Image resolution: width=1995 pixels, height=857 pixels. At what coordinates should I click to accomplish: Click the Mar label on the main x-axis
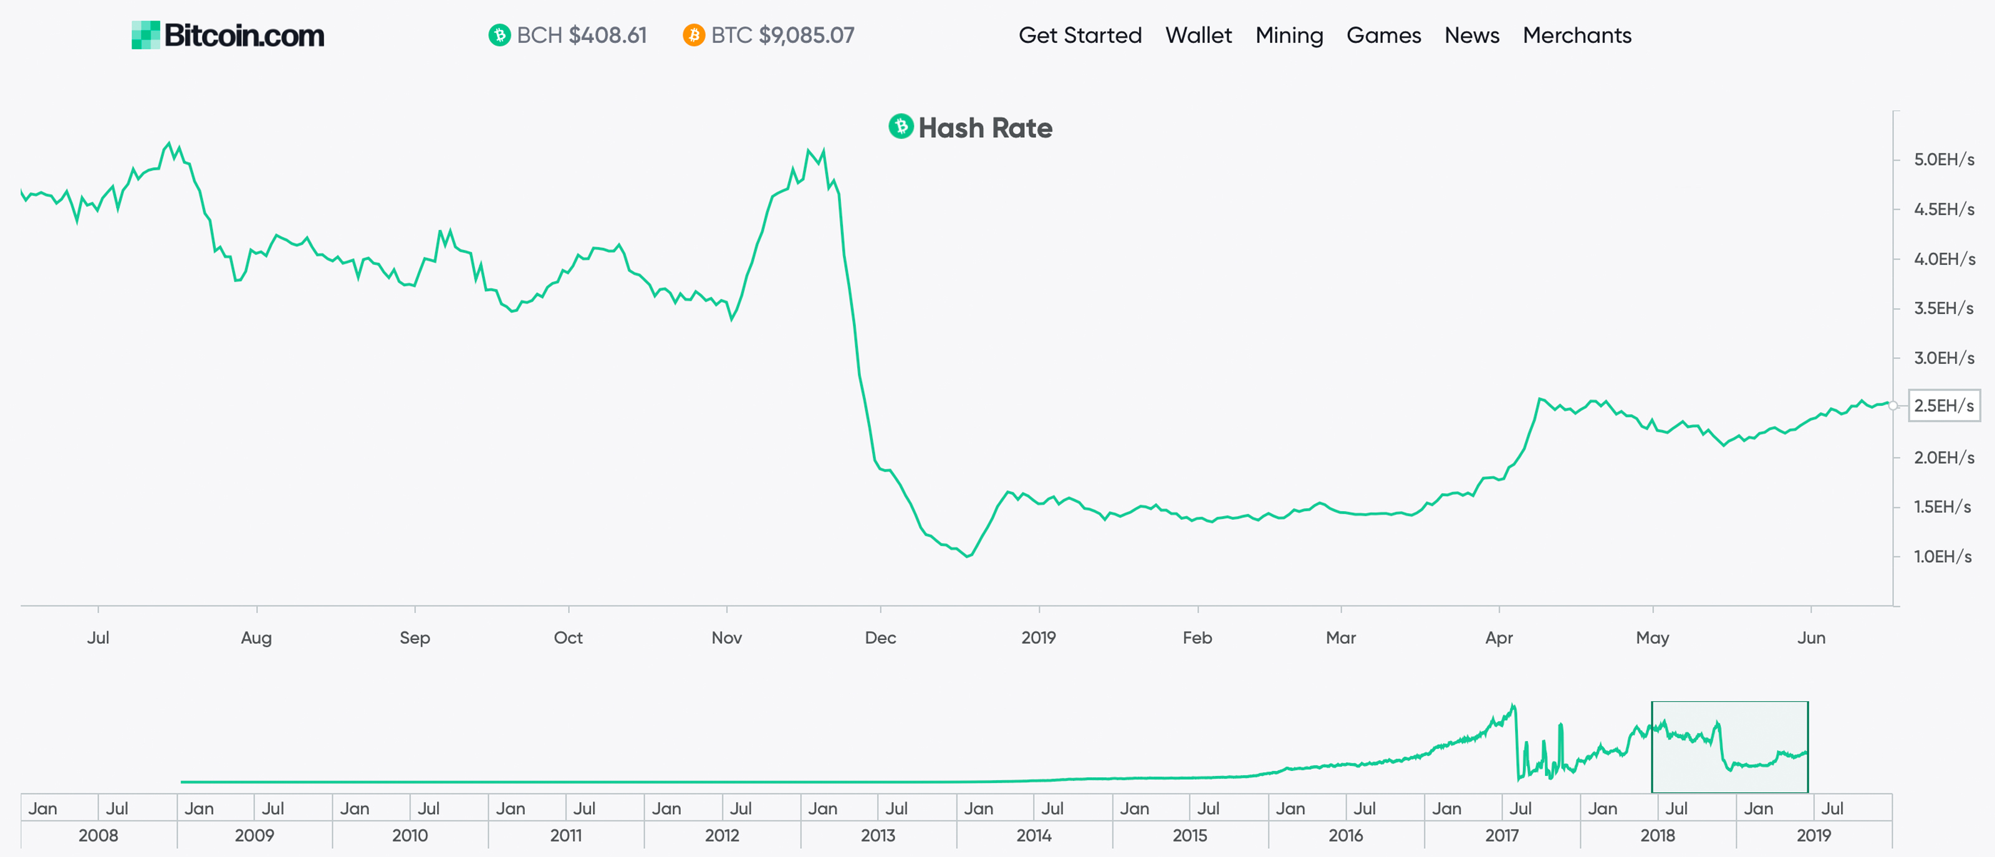(x=1340, y=638)
